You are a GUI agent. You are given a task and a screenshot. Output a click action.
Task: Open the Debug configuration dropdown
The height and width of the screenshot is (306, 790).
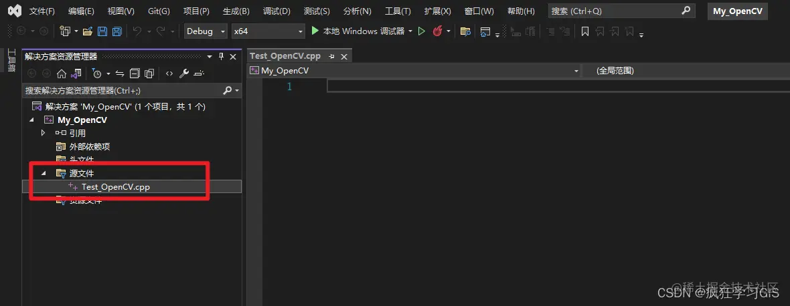[x=206, y=31]
